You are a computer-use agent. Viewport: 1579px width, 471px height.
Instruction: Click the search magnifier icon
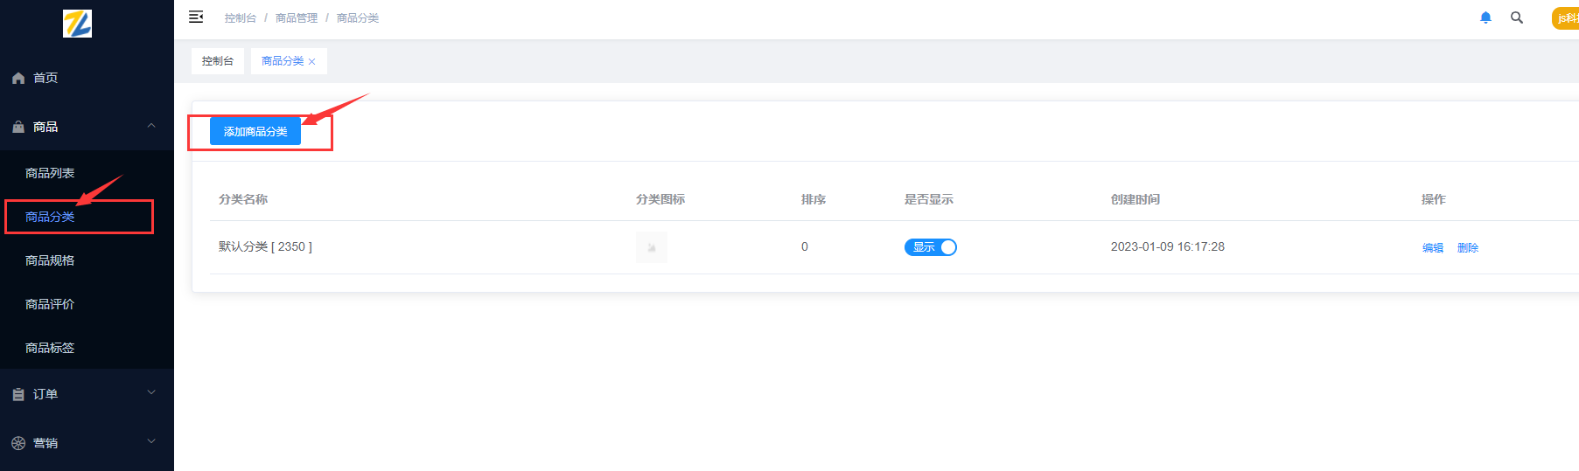(x=1517, y=17)
